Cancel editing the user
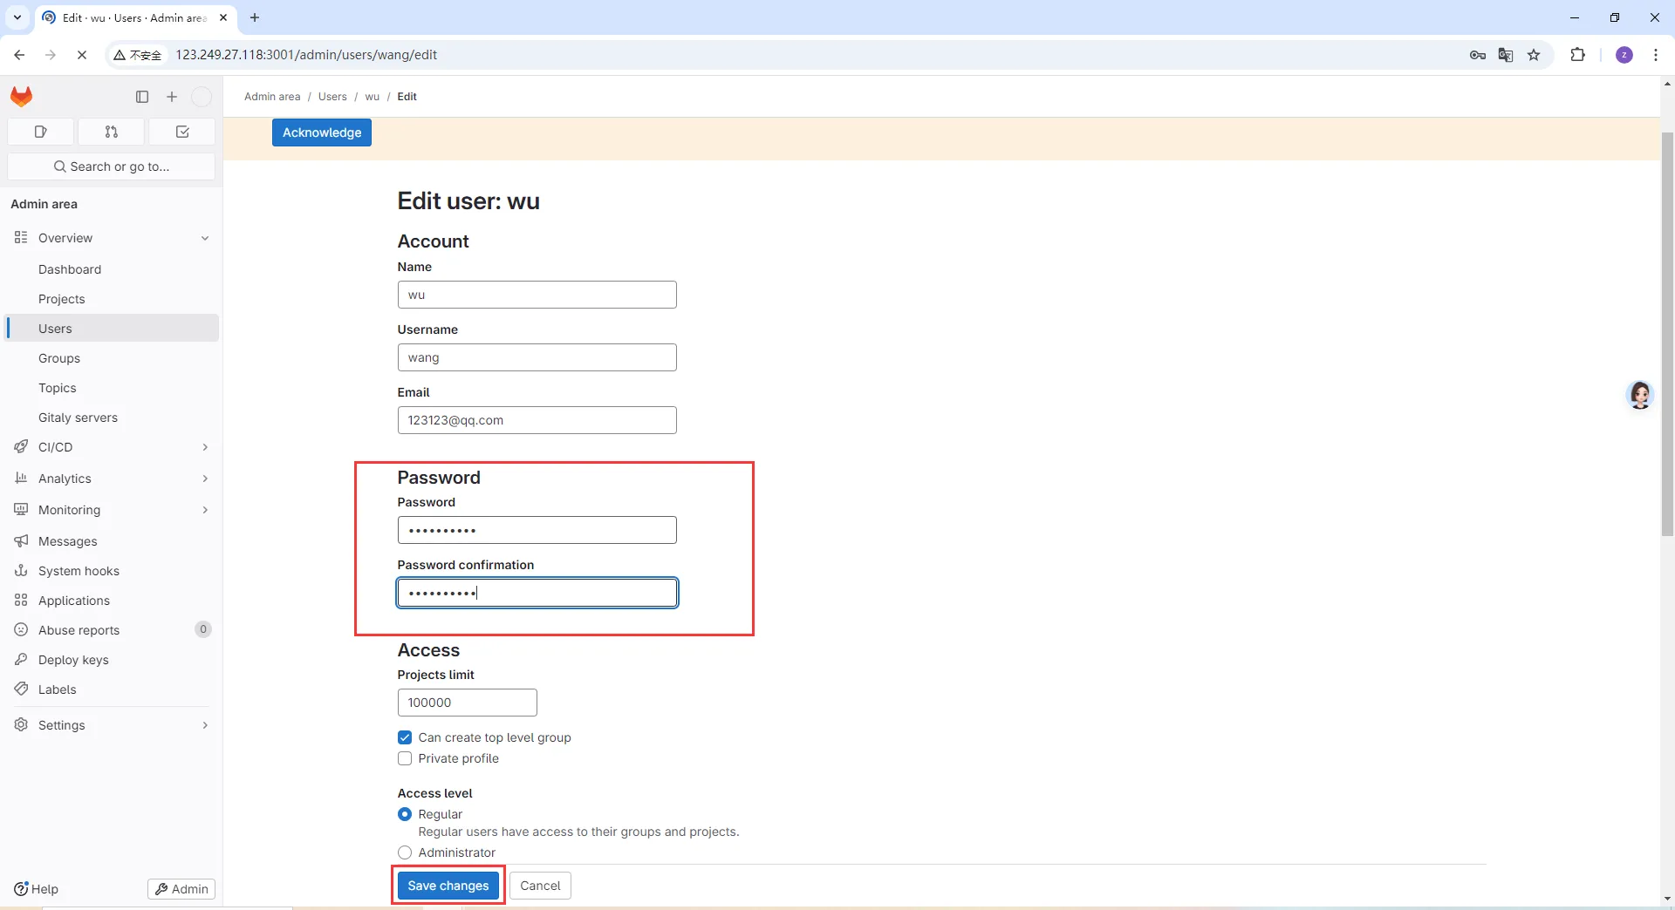Viewport: 1675px width, 910px height. 540,886
